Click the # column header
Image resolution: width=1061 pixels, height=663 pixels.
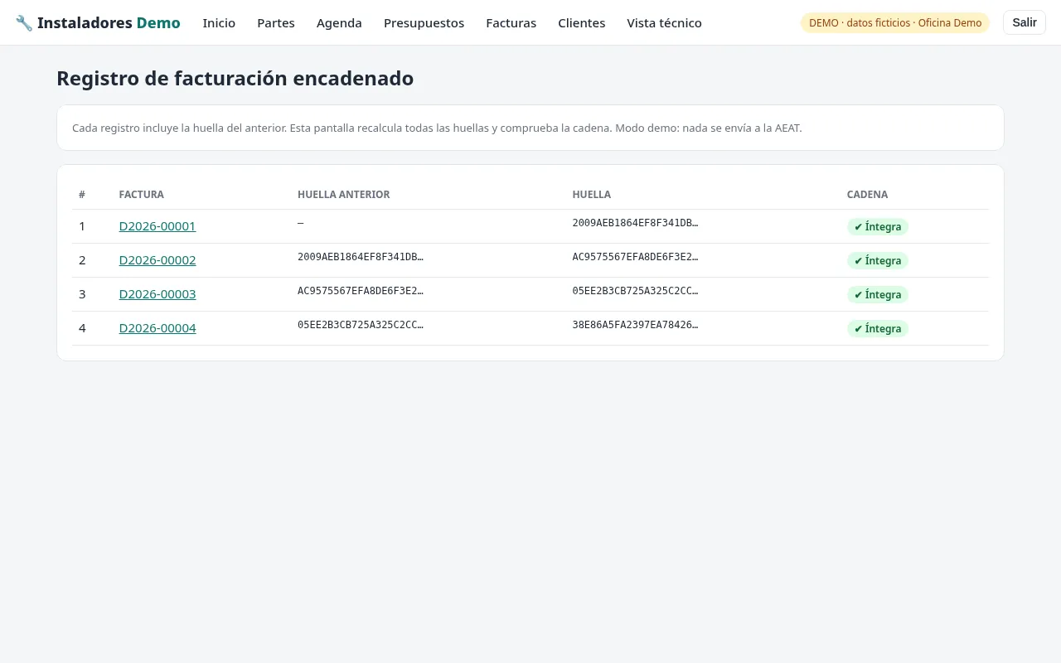tap(82, 195)
